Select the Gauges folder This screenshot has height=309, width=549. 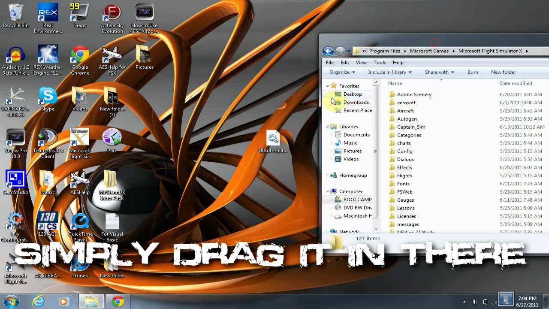click(405, 200)
